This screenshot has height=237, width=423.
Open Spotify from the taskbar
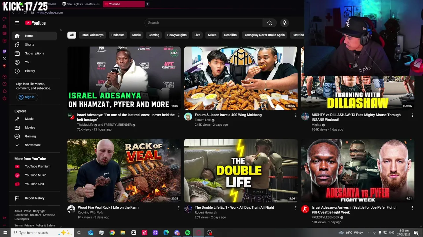tap(188, 233)
